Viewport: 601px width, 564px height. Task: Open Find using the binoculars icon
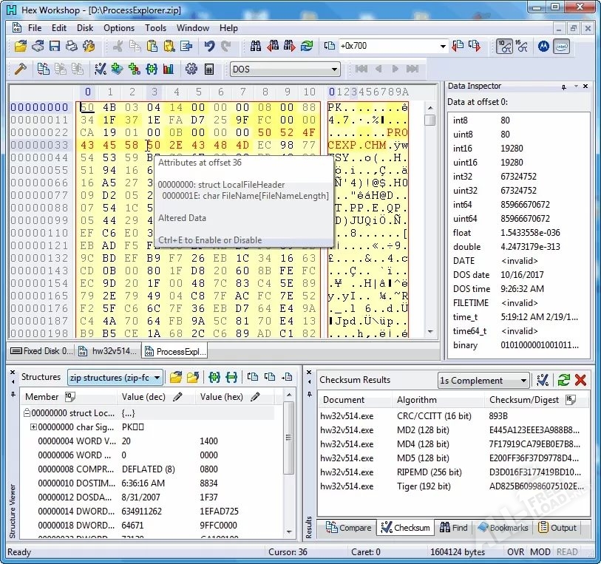(256, 47)
